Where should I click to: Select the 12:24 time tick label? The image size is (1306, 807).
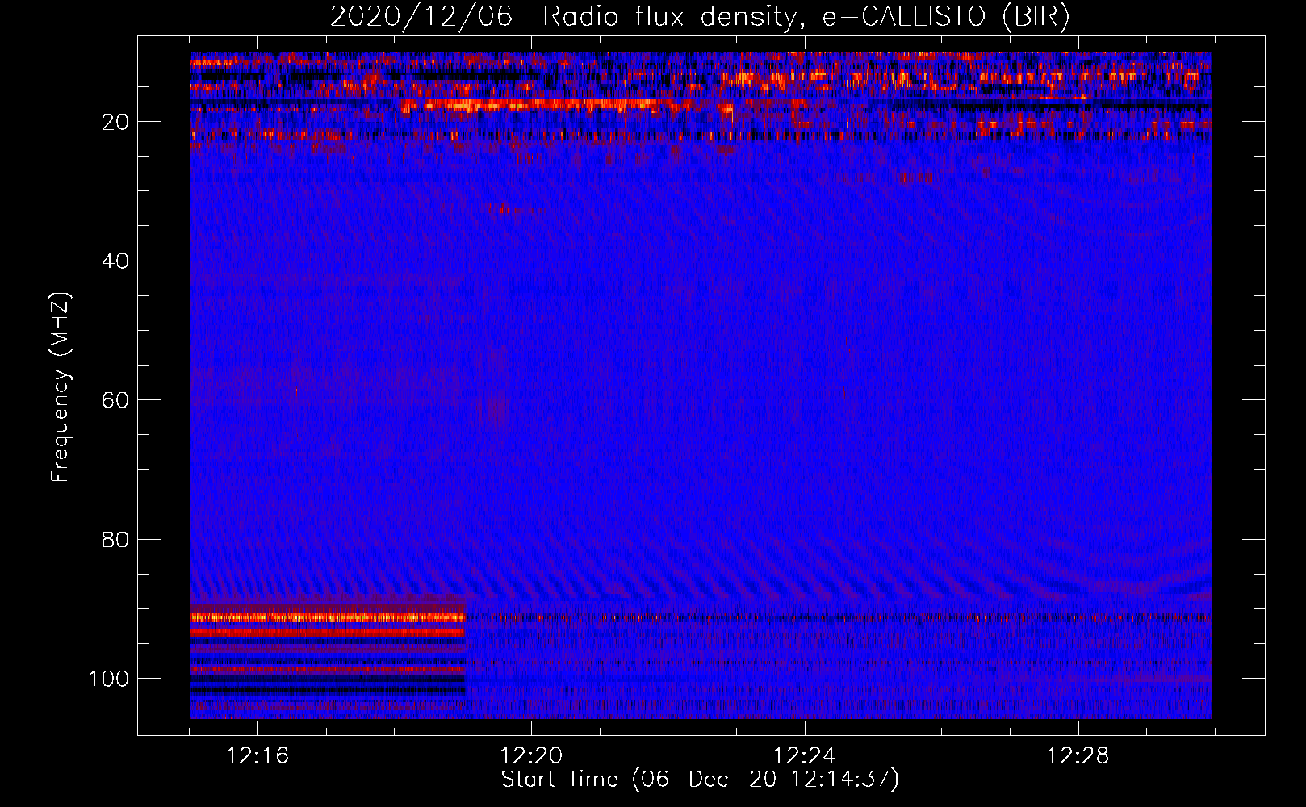pyautogui.click(x=805, y=756)
